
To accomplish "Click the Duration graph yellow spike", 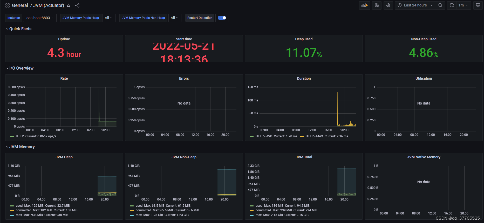I will click(x=337, y=109).
